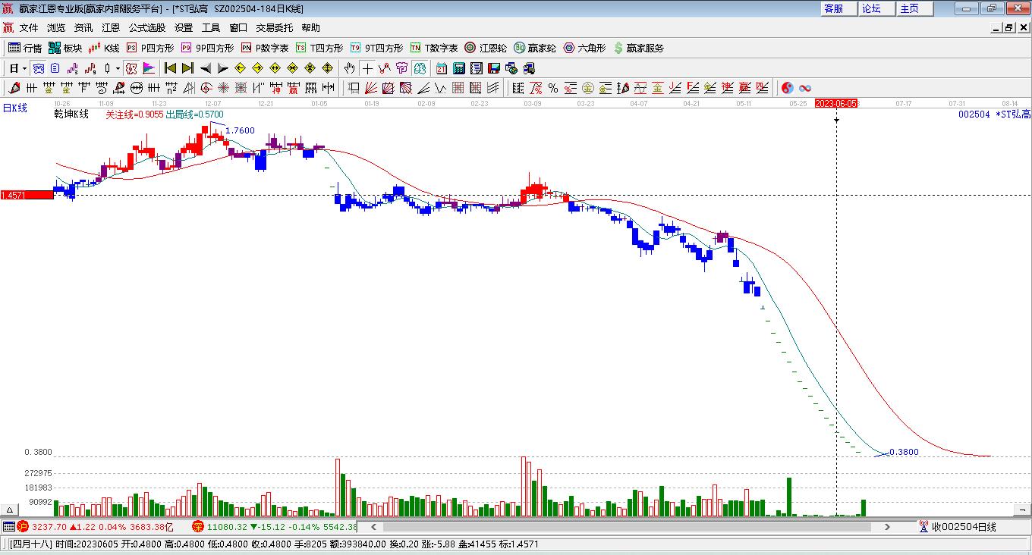Toggle the pressed 线 character toolbar button
The image size is (1032, 555).
point(131,68)
